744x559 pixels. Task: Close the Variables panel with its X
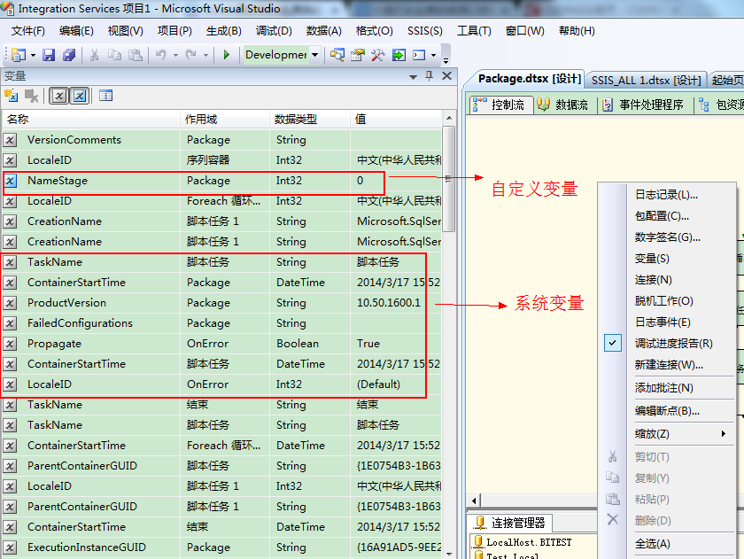[x=447, y=76]
